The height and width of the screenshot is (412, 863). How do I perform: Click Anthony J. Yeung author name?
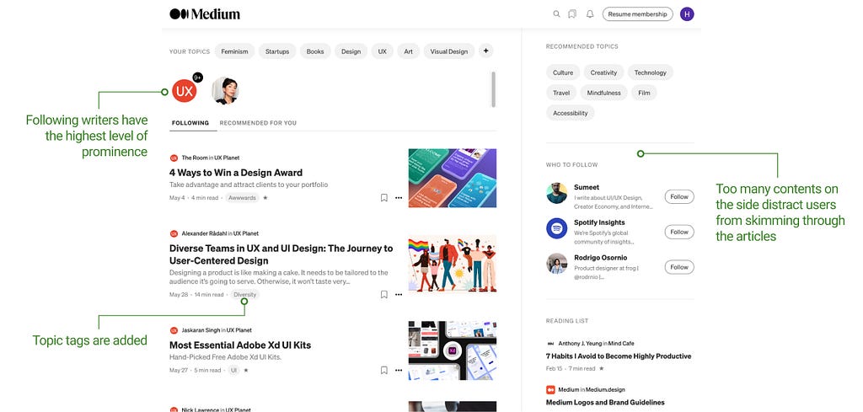(x=580, y=343)
